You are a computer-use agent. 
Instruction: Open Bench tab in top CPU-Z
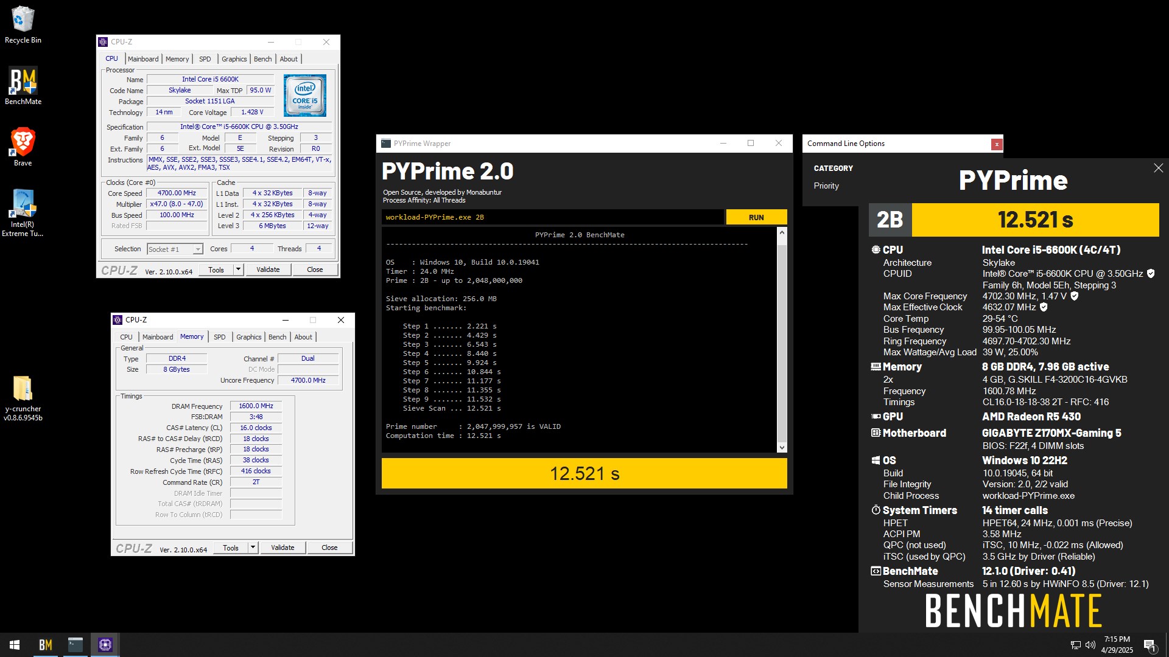(263, 59)
